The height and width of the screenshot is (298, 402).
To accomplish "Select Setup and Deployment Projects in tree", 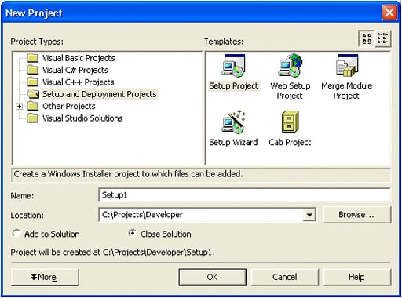I will tap(100, 94).
